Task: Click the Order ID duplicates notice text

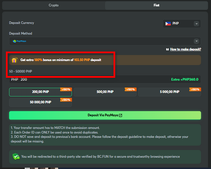Action: [54, 132]
